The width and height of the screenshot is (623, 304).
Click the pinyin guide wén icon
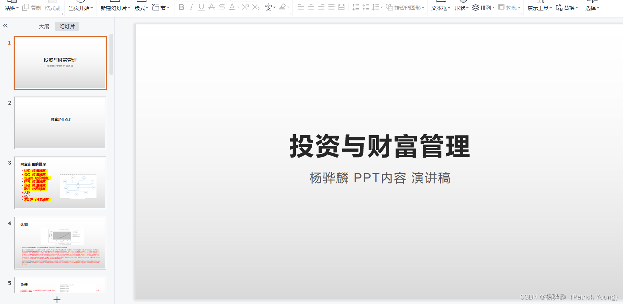268,7
